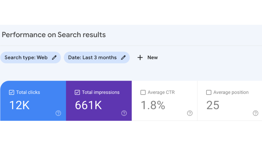Viewport: 262px width, 145px height.
Task: Click the 1.8% average CTR value
Action: click(153, 105)
